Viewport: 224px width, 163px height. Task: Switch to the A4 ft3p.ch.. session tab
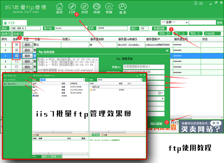(11, 76)
